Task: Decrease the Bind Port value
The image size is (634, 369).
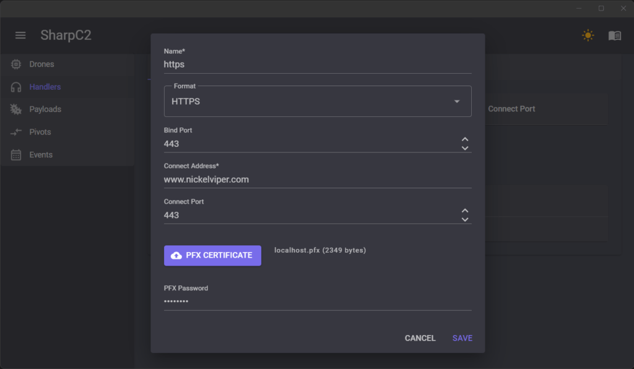Action: coord(465,148)
